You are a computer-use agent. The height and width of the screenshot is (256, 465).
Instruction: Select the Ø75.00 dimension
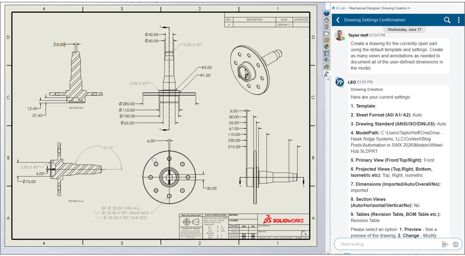29,182
